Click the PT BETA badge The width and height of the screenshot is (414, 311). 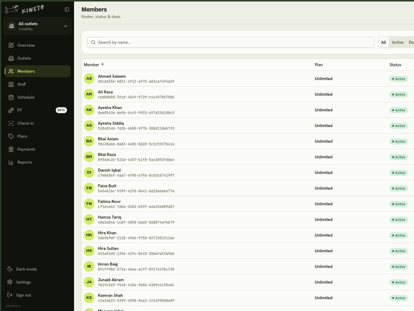pyautogui.click(x=61, y=110)
